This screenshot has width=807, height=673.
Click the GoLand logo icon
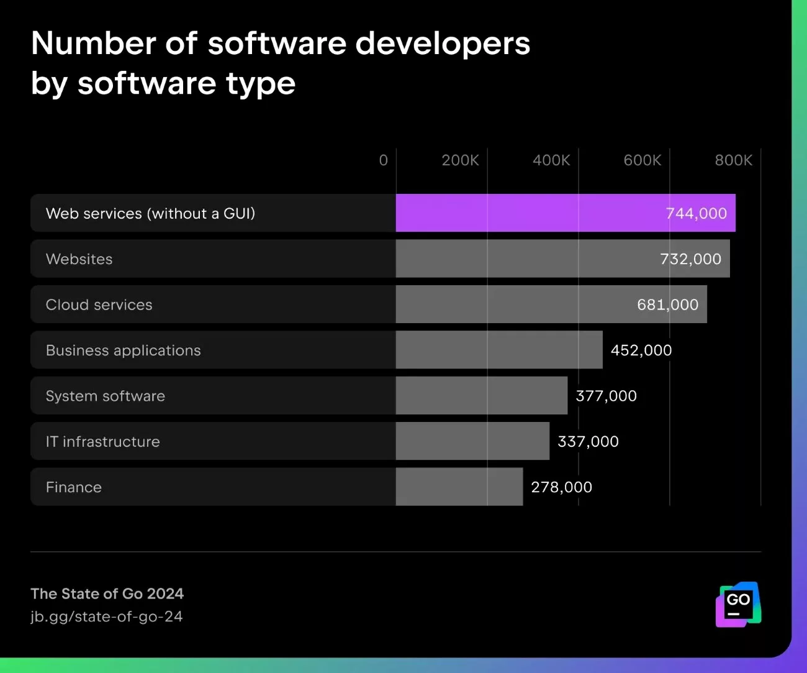coord(738,604)
